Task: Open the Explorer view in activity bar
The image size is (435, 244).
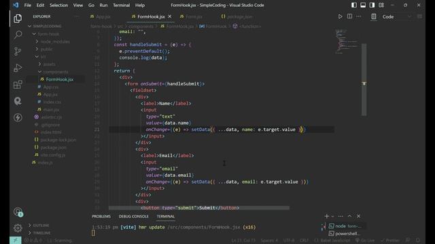Action: pos(18,18)
